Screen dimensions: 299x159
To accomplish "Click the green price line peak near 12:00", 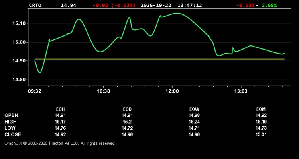I will [x=177, y=13].
